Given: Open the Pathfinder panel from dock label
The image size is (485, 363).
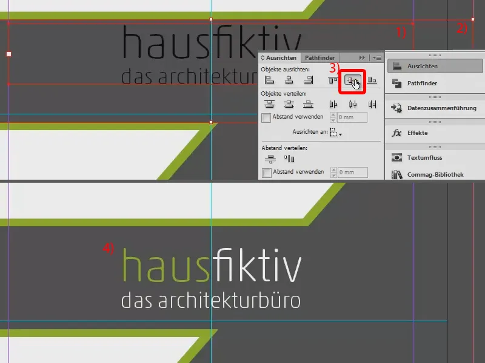Looking at the screenshot, I should [422, 83].
